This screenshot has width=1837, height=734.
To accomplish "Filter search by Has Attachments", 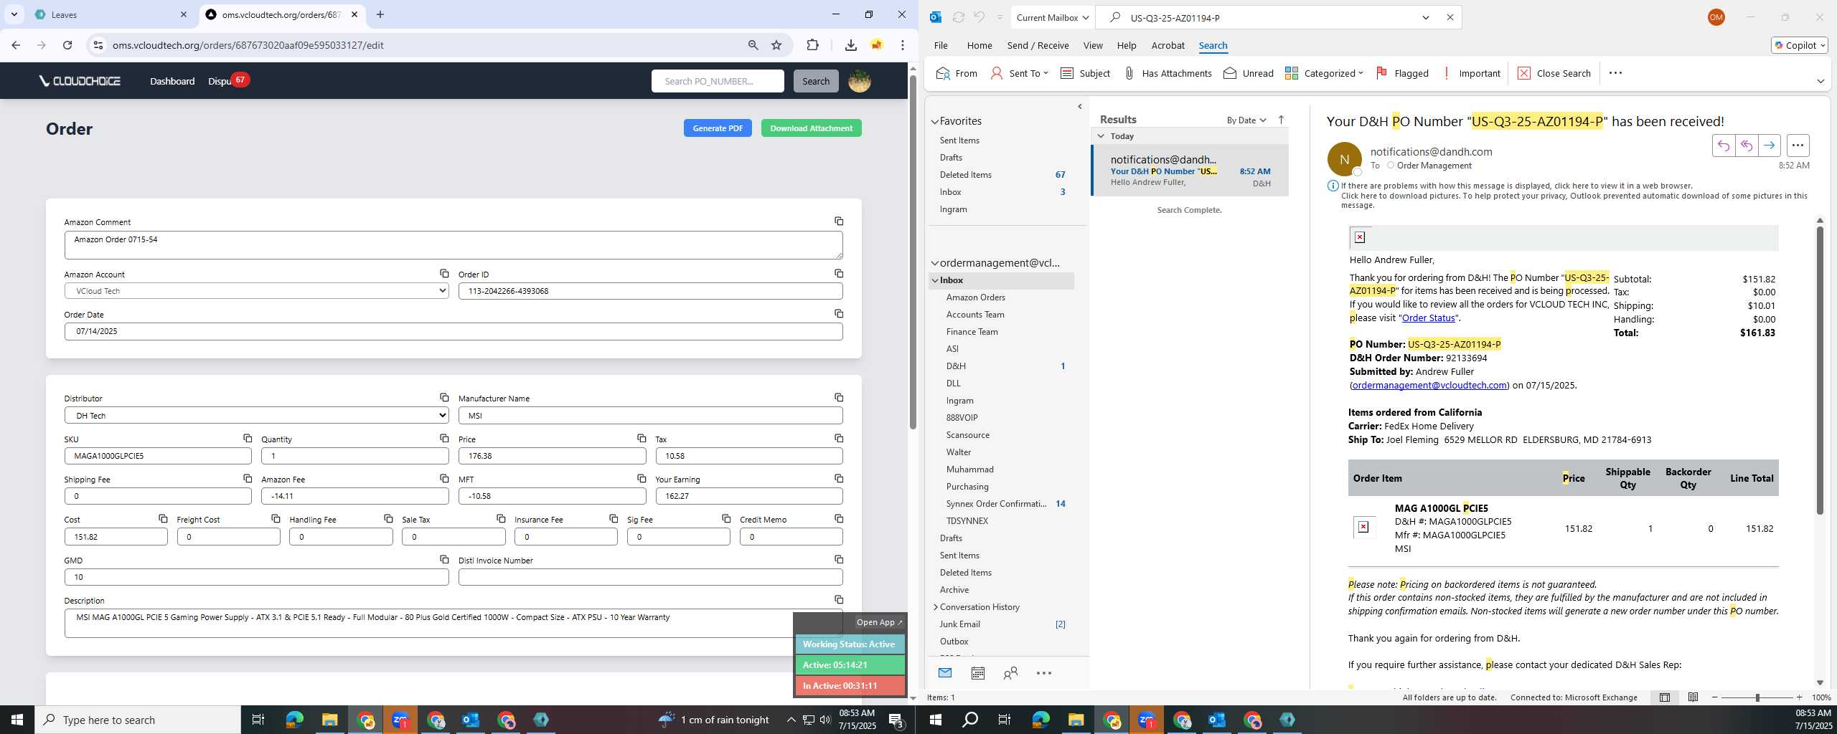I will (x=1167, y=73).
